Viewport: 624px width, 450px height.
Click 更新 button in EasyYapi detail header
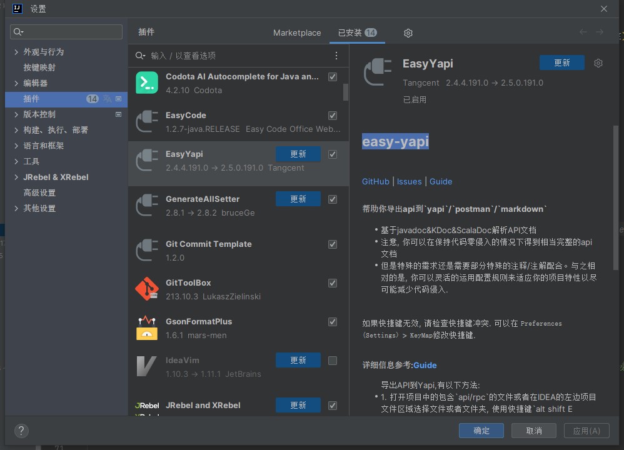point(562,63)
